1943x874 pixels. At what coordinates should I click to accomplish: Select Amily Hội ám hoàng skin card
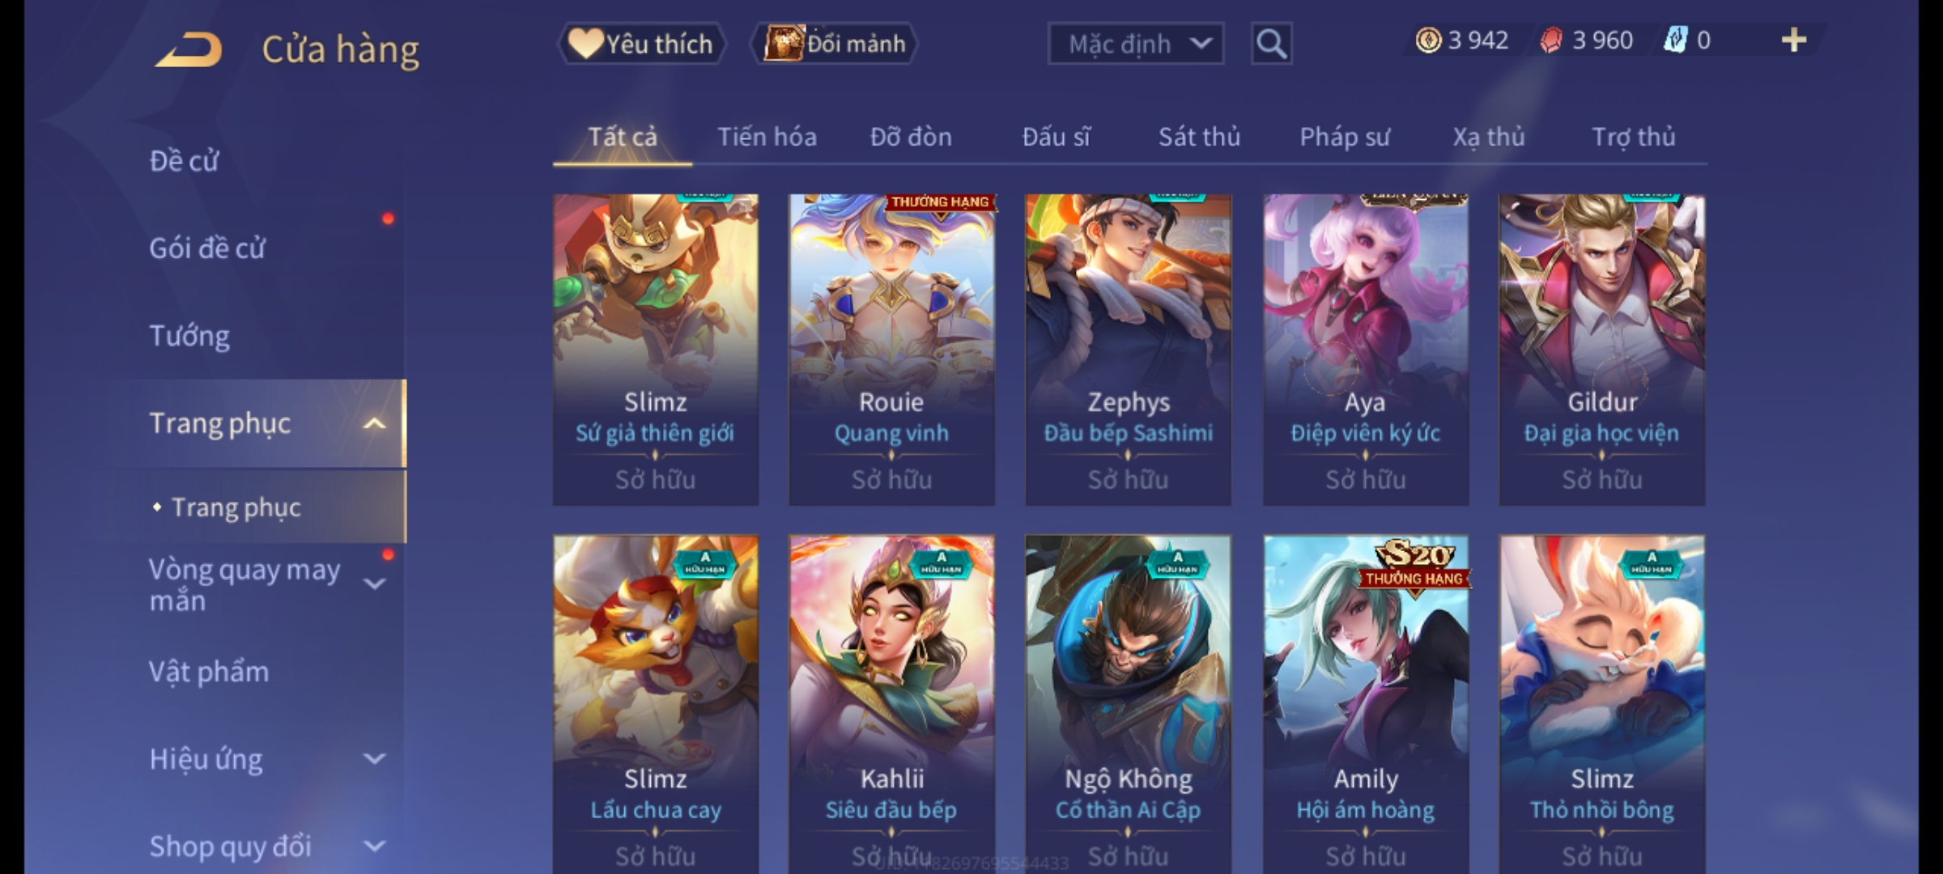[1366, 704]
